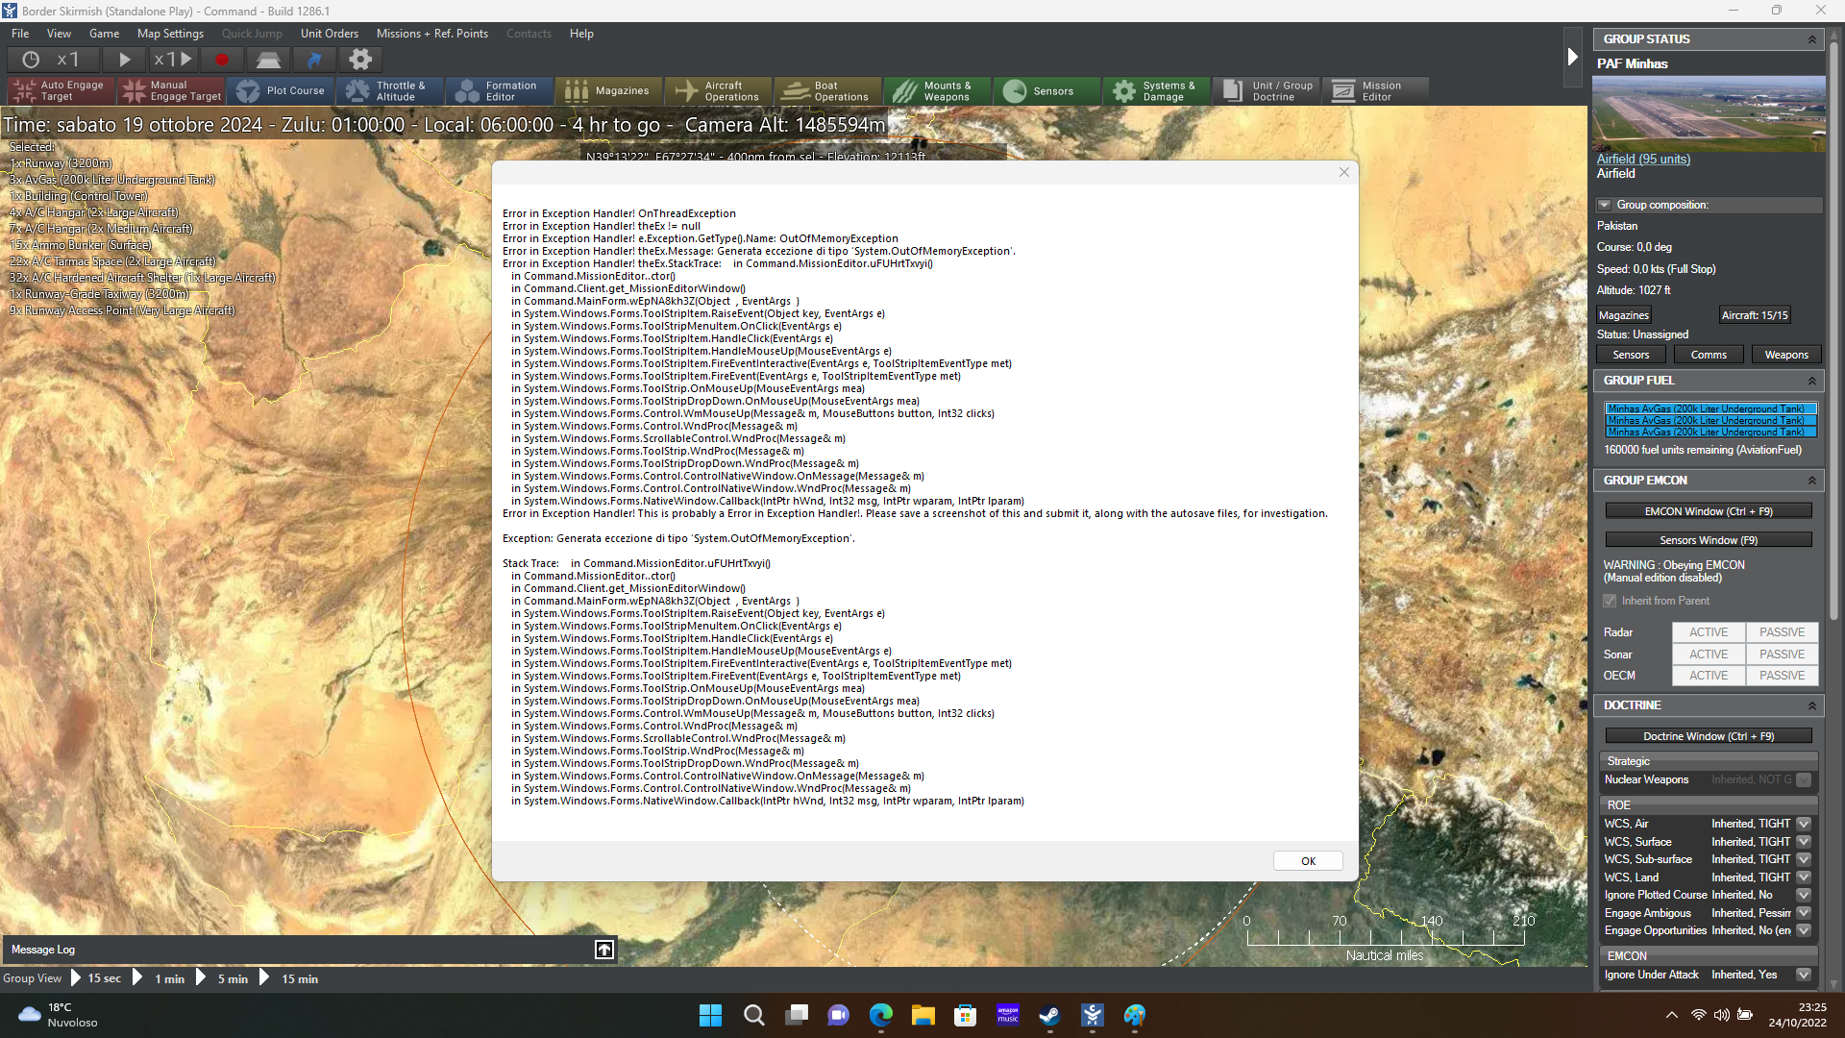Screen dimensions: 1845x1038
Task: Set OECM to ACTIVE
Action: pos(1709,676)
